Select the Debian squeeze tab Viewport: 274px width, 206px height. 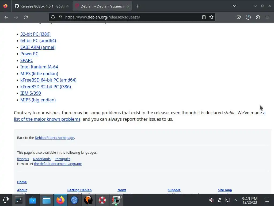coord(102,6)
